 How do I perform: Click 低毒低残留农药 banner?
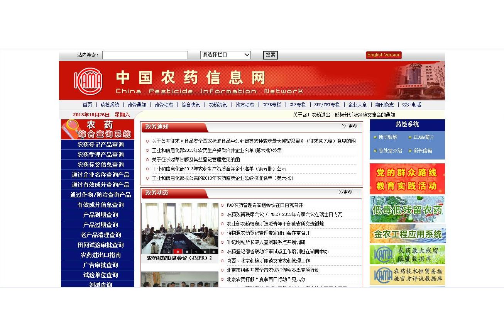(x=407, y=209)
